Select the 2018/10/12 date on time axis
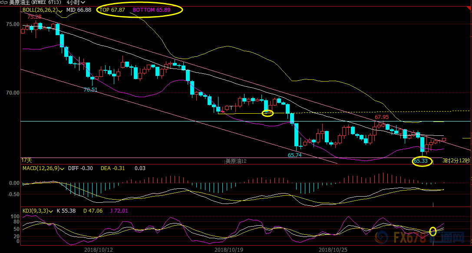 [x=98, y=250]
